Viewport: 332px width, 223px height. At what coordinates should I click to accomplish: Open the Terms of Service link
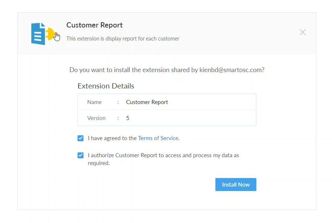pos(158,138)
